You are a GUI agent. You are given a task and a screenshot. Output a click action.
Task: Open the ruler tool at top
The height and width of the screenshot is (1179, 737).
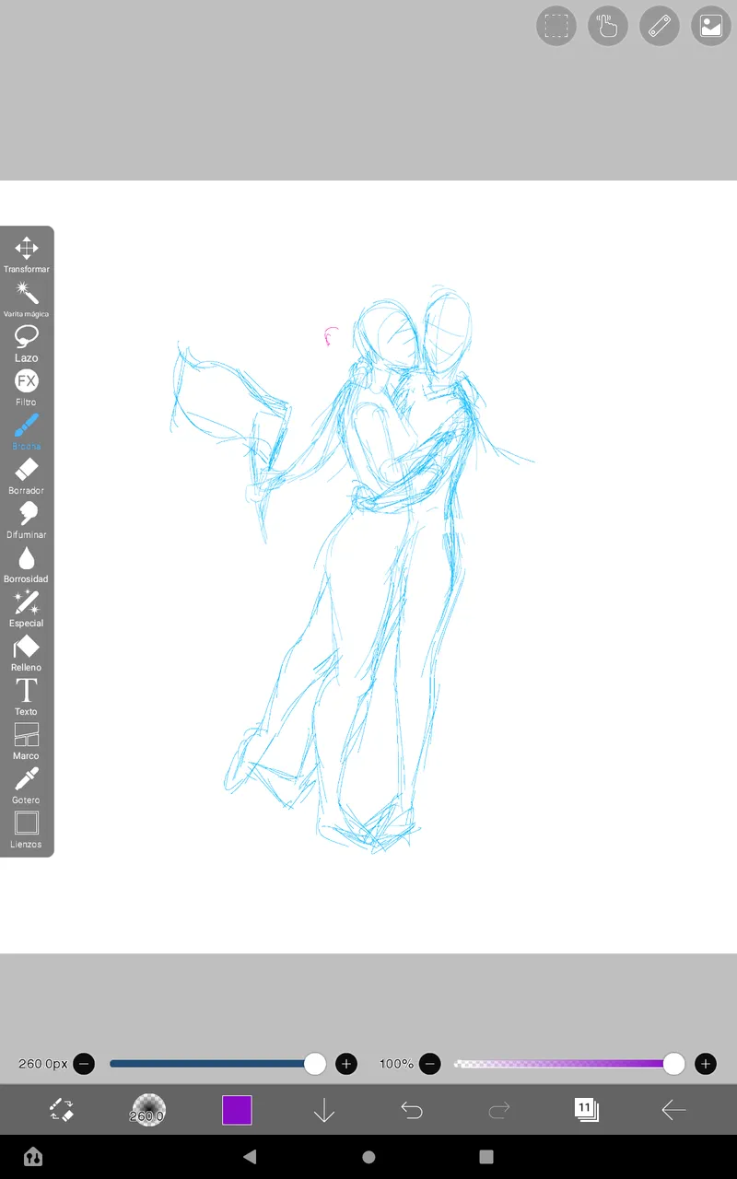coord(660,26)
